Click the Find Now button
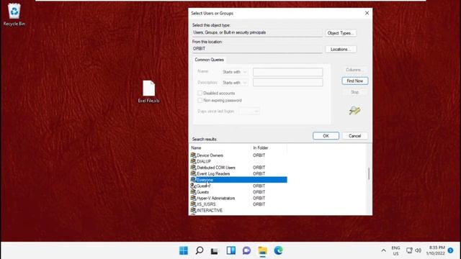This screenshot has width=461, height=259. [355, 81]
